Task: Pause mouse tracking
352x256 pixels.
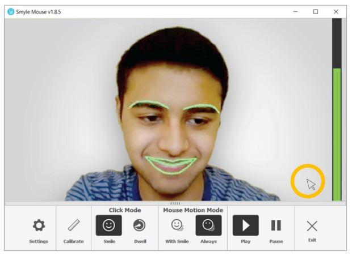Action: [x=276, y=225]
